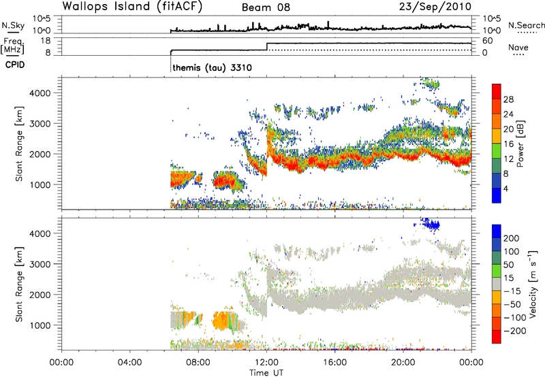Click the '12:00' time axis tick label
545x377 pixels.
pyautogui.click(x=266, y=363)
